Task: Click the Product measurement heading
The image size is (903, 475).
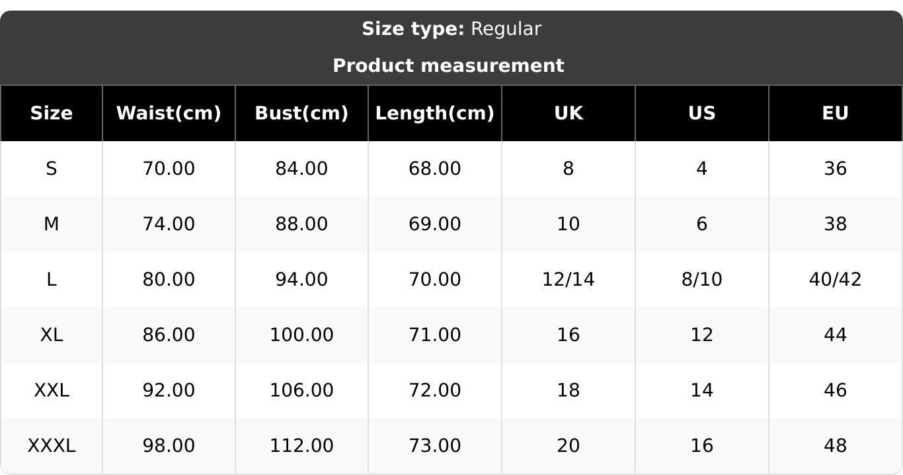Action: click(448, 66)
